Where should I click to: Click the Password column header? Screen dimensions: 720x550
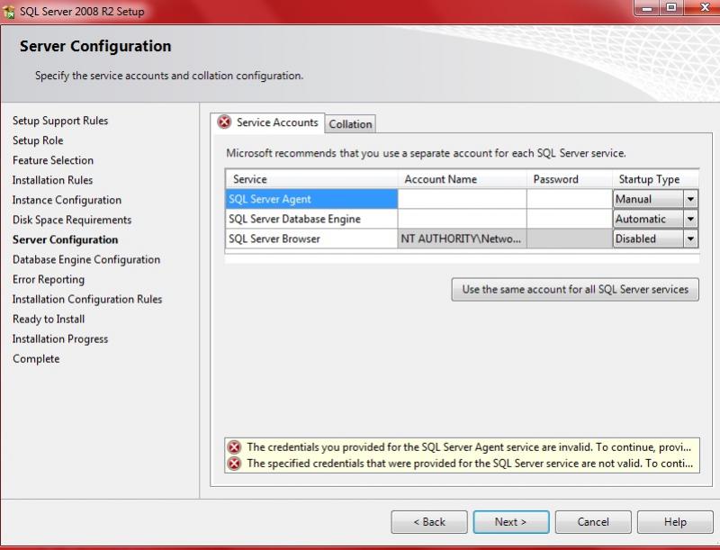pos(570,179)
